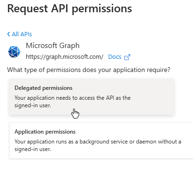This screenshot has width=193, height=175.
Task: Click the https://graph.microsoft.com/ URL text
Action: click(x=65, y=57)
